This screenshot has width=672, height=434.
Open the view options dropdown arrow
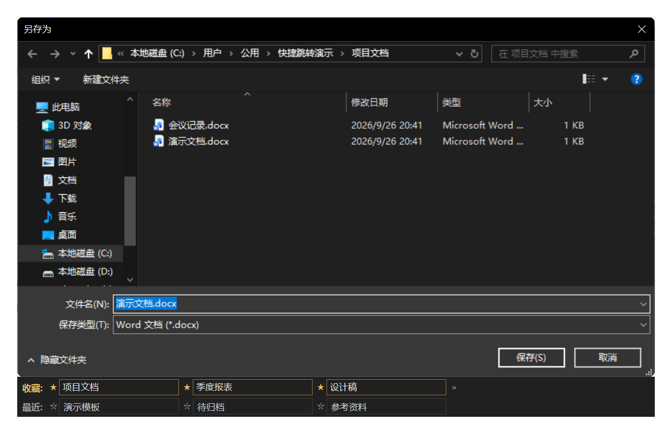605,79
